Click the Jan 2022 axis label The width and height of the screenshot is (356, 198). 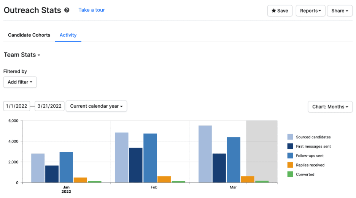tap(66, 189)
